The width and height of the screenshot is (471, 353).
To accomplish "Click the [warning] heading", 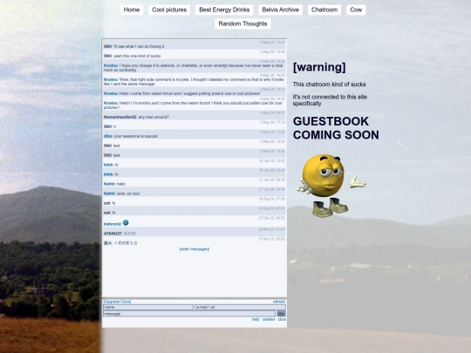I will click(319, 67).
